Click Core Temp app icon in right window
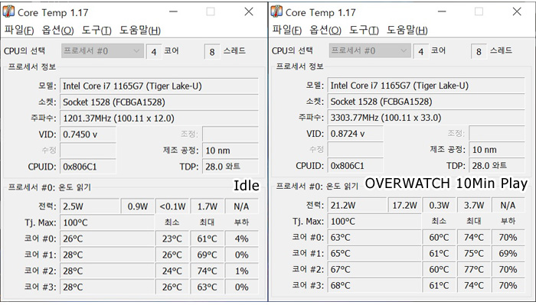 coord(276,11)
